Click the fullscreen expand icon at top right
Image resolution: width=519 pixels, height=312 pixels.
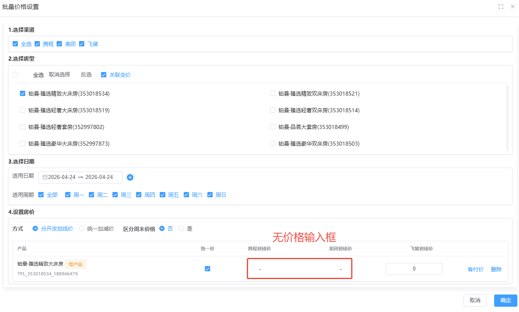501,7
